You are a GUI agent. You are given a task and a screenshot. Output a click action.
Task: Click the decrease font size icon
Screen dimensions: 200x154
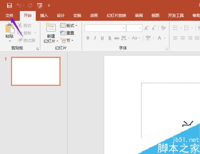tap(154, 28)
